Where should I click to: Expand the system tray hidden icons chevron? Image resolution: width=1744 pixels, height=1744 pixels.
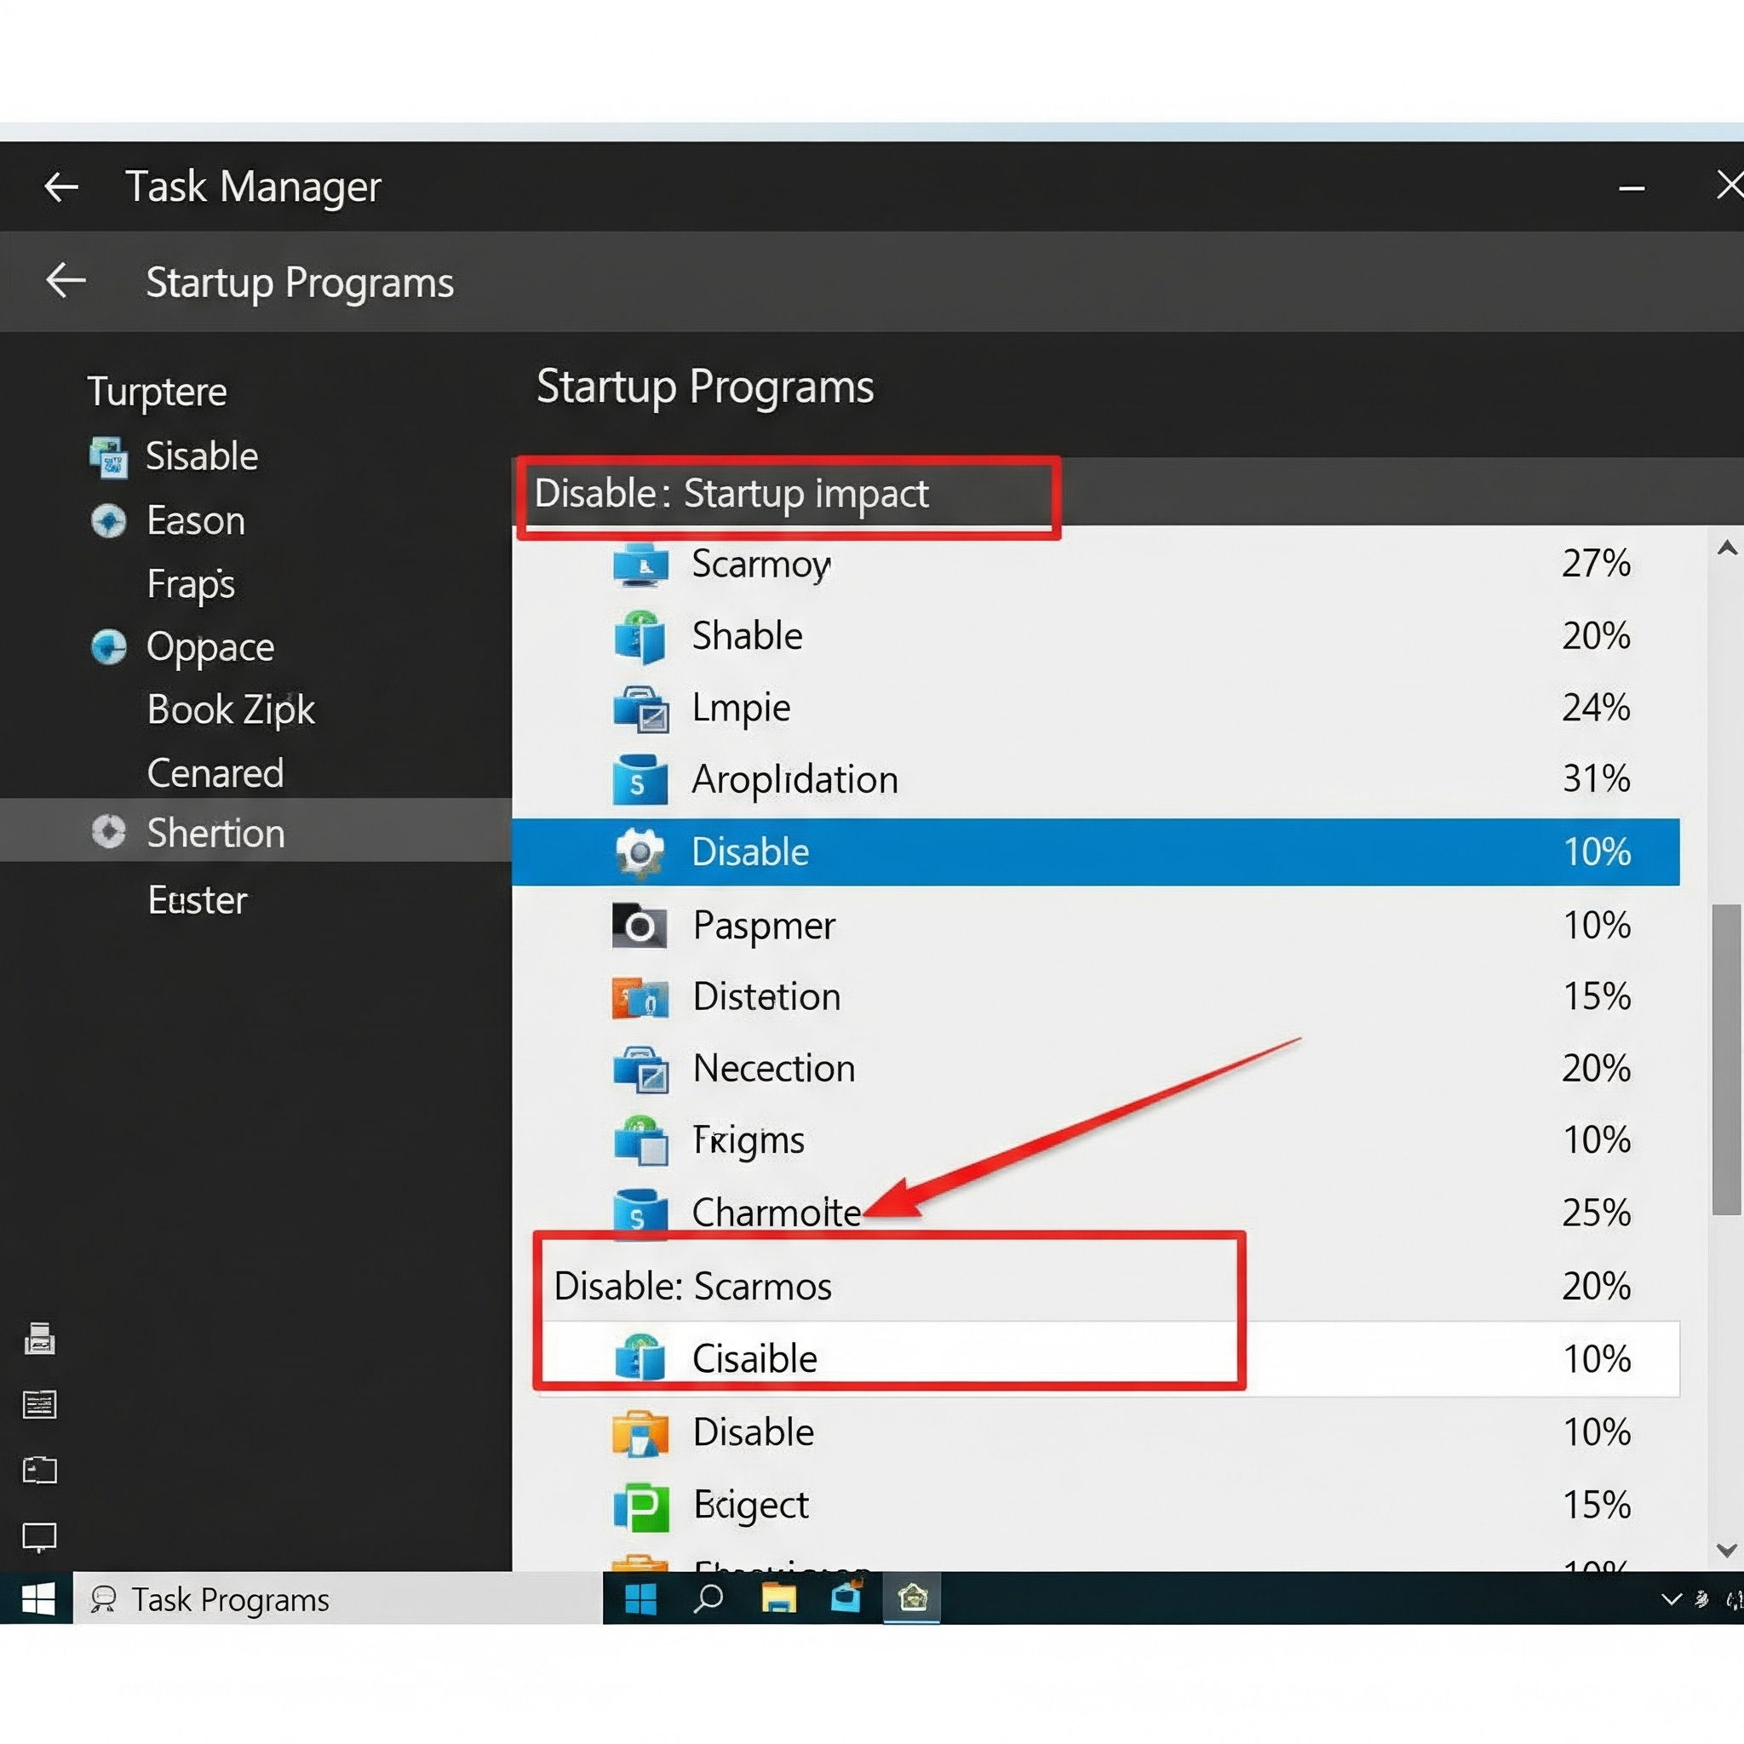[x=1671, y=1598]
